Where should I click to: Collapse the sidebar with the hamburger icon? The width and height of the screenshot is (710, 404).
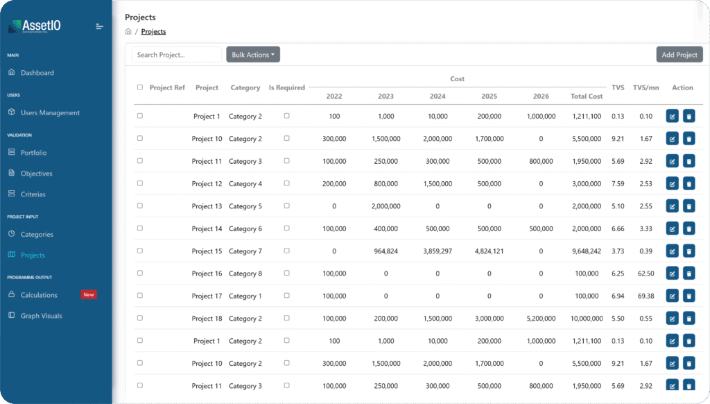(98, 26)
